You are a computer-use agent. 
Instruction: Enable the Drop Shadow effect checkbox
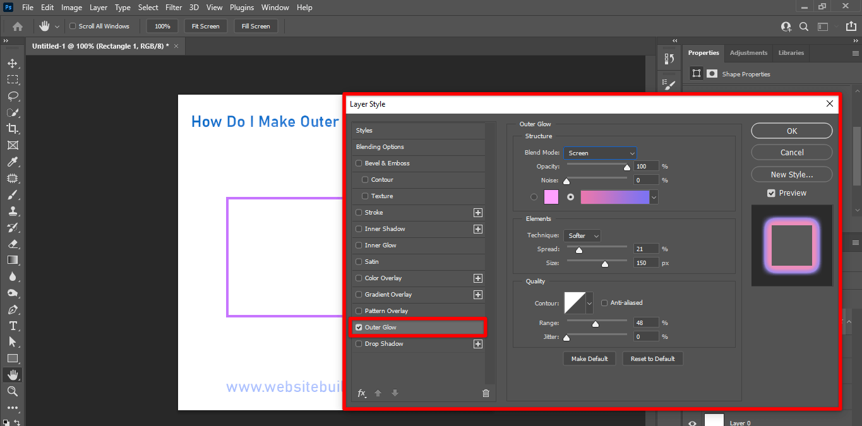click(359, 343)
